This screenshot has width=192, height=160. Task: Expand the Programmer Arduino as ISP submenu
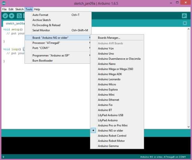click(58, 56)
